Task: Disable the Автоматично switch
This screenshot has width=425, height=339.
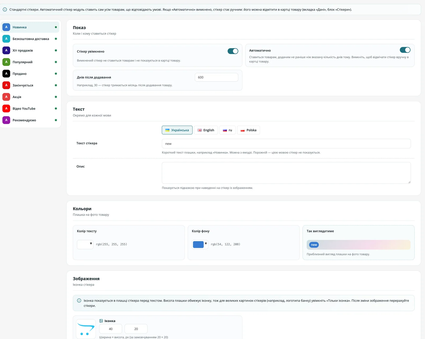Action: click(405, 50)
